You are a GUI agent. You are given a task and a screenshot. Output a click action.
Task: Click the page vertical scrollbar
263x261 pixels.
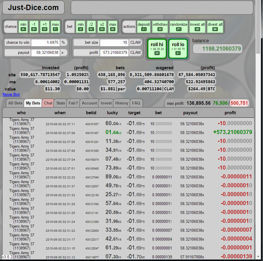click(258, 27)
